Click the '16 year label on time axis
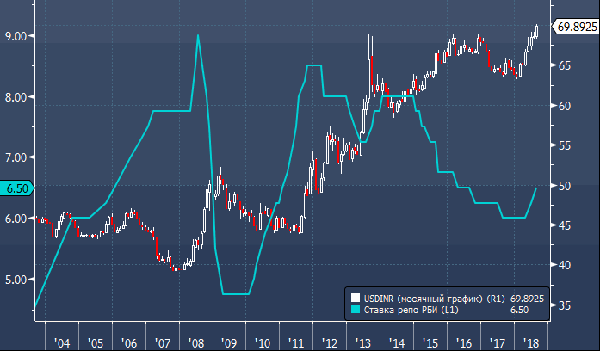The image size is (600, 351). 464,342
